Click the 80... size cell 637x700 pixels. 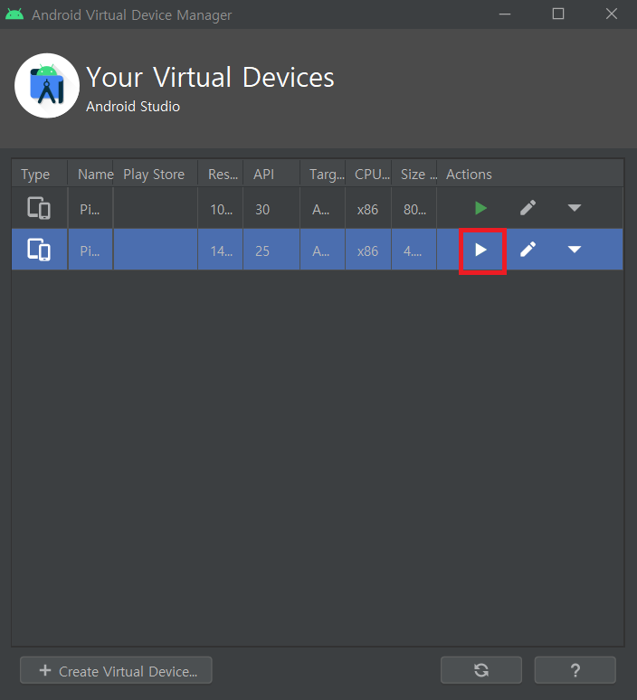click(414, 208)
